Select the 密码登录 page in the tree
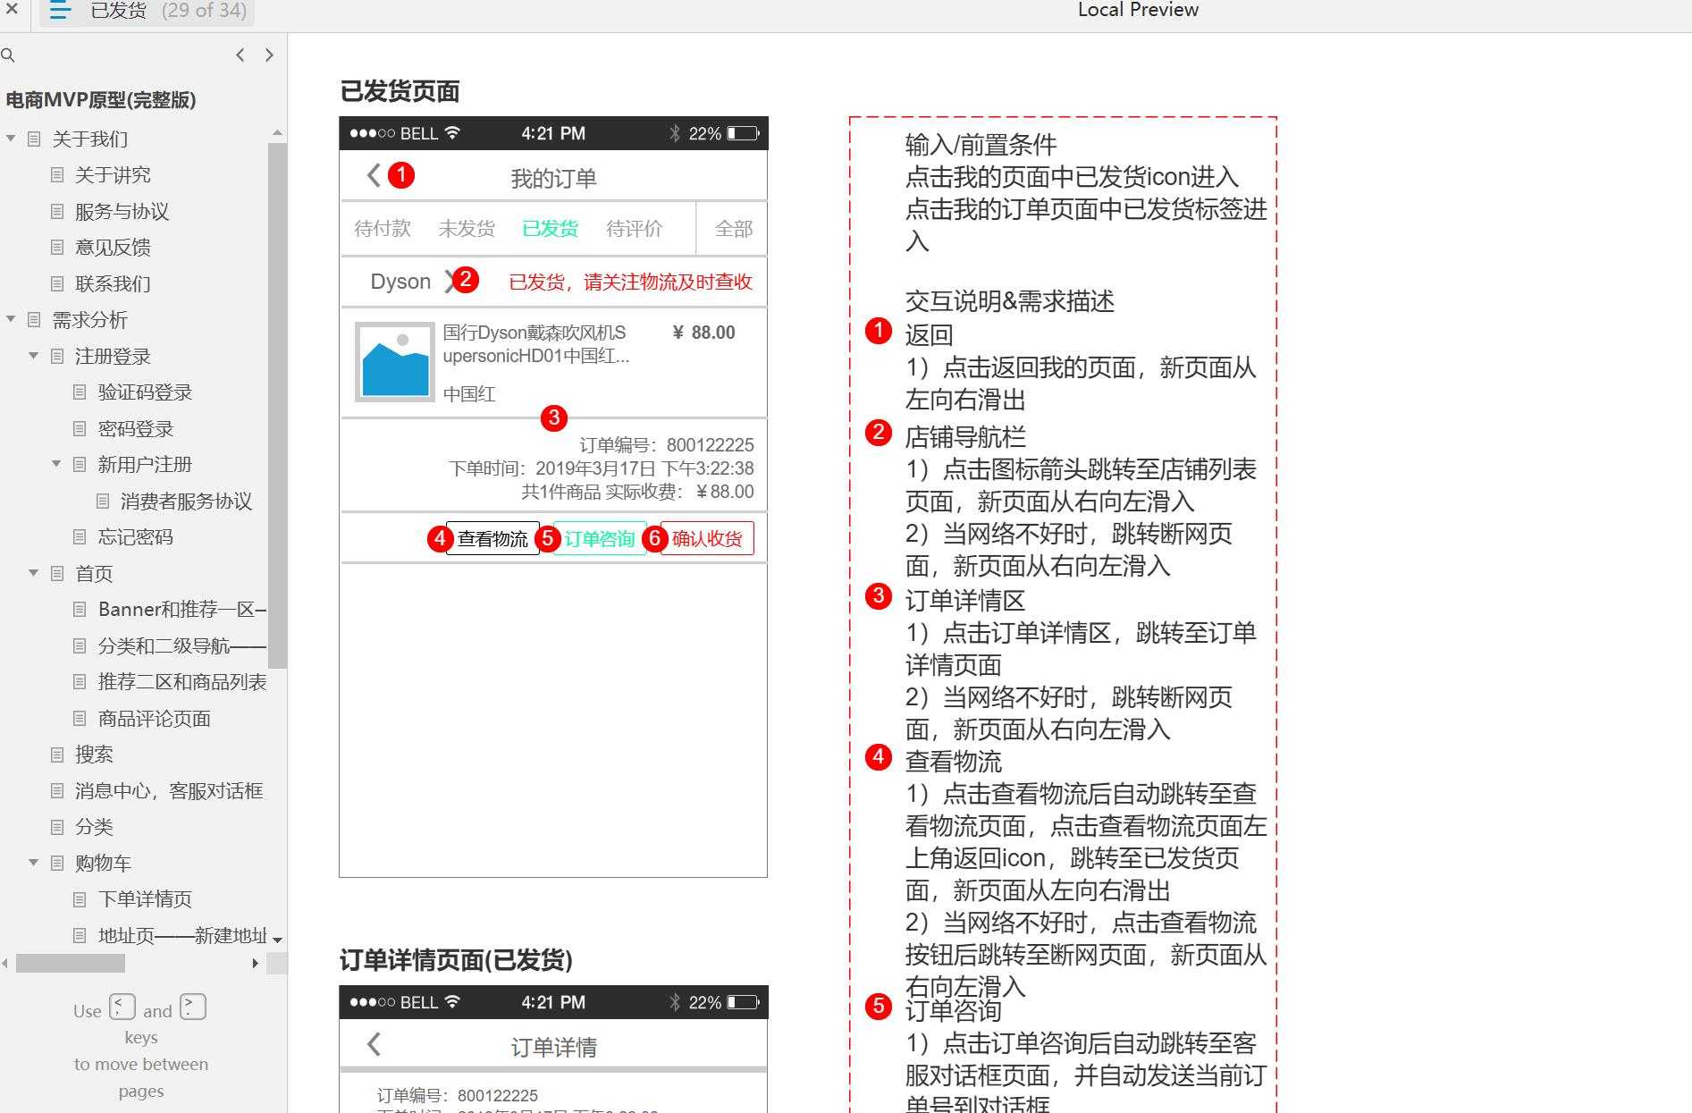This screenshot has width=1692, height=1113. coord(136,428)
